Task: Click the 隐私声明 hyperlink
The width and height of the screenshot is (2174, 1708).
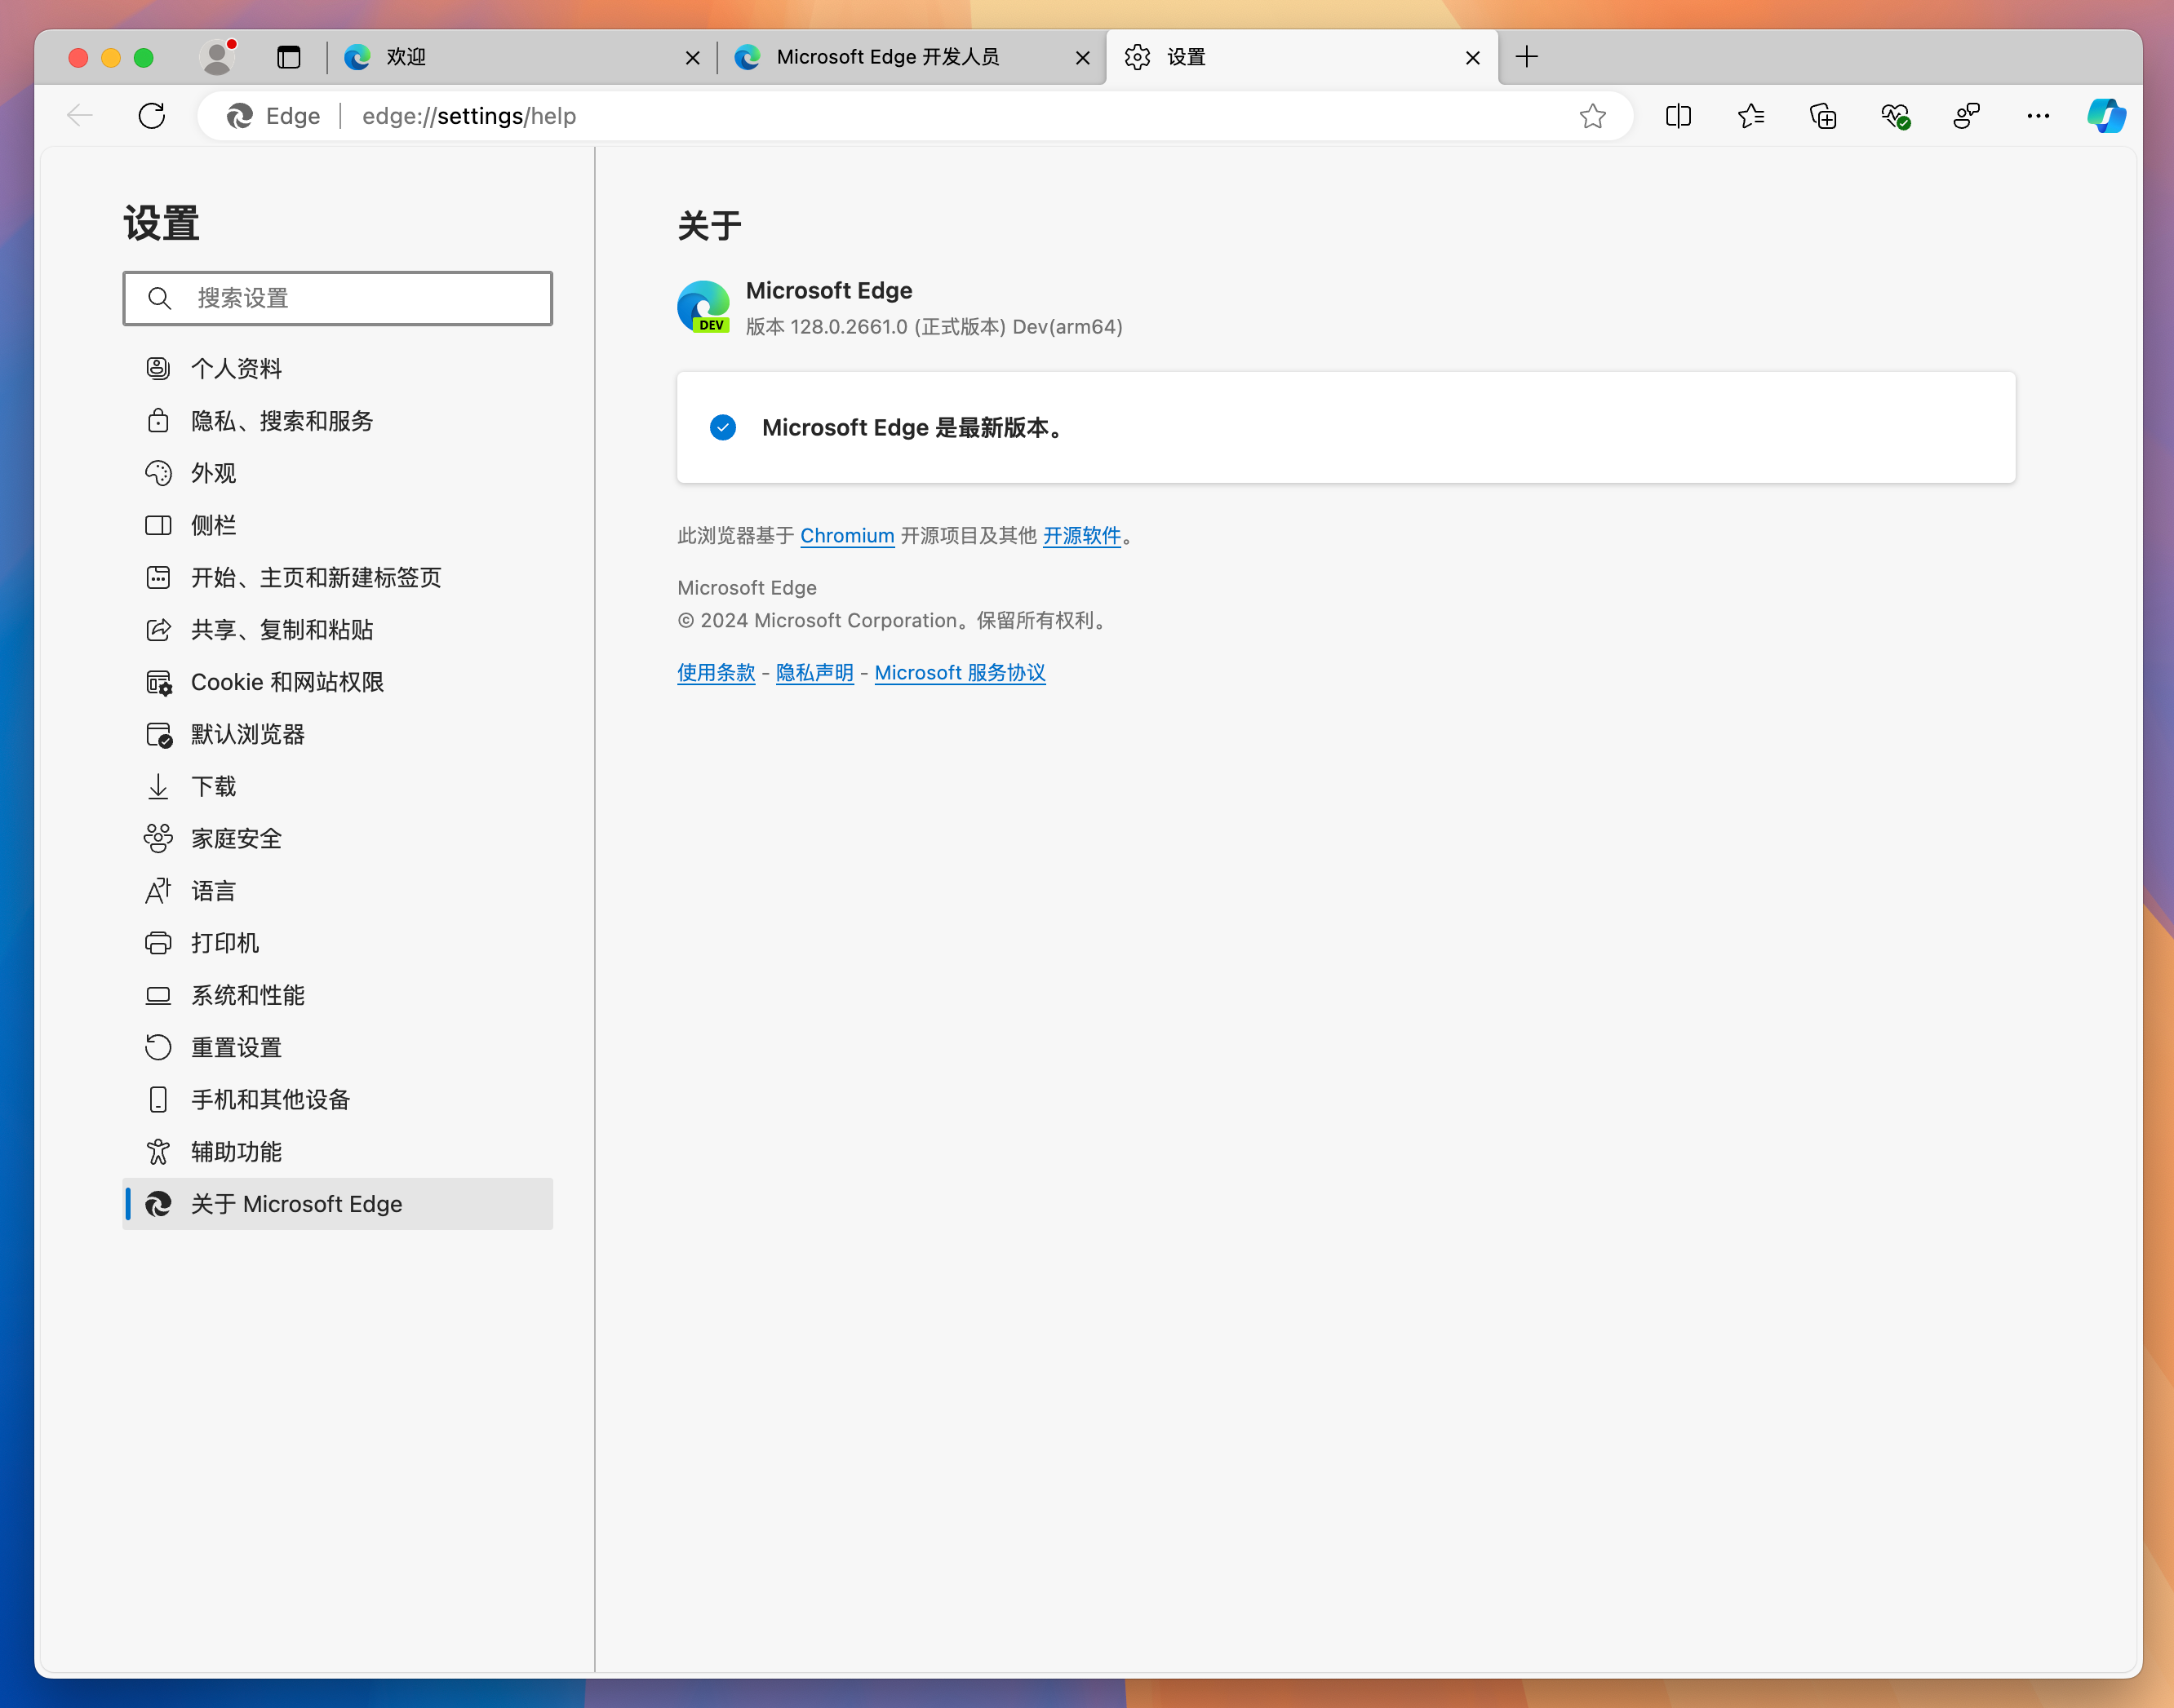Action: click(815, 672)
